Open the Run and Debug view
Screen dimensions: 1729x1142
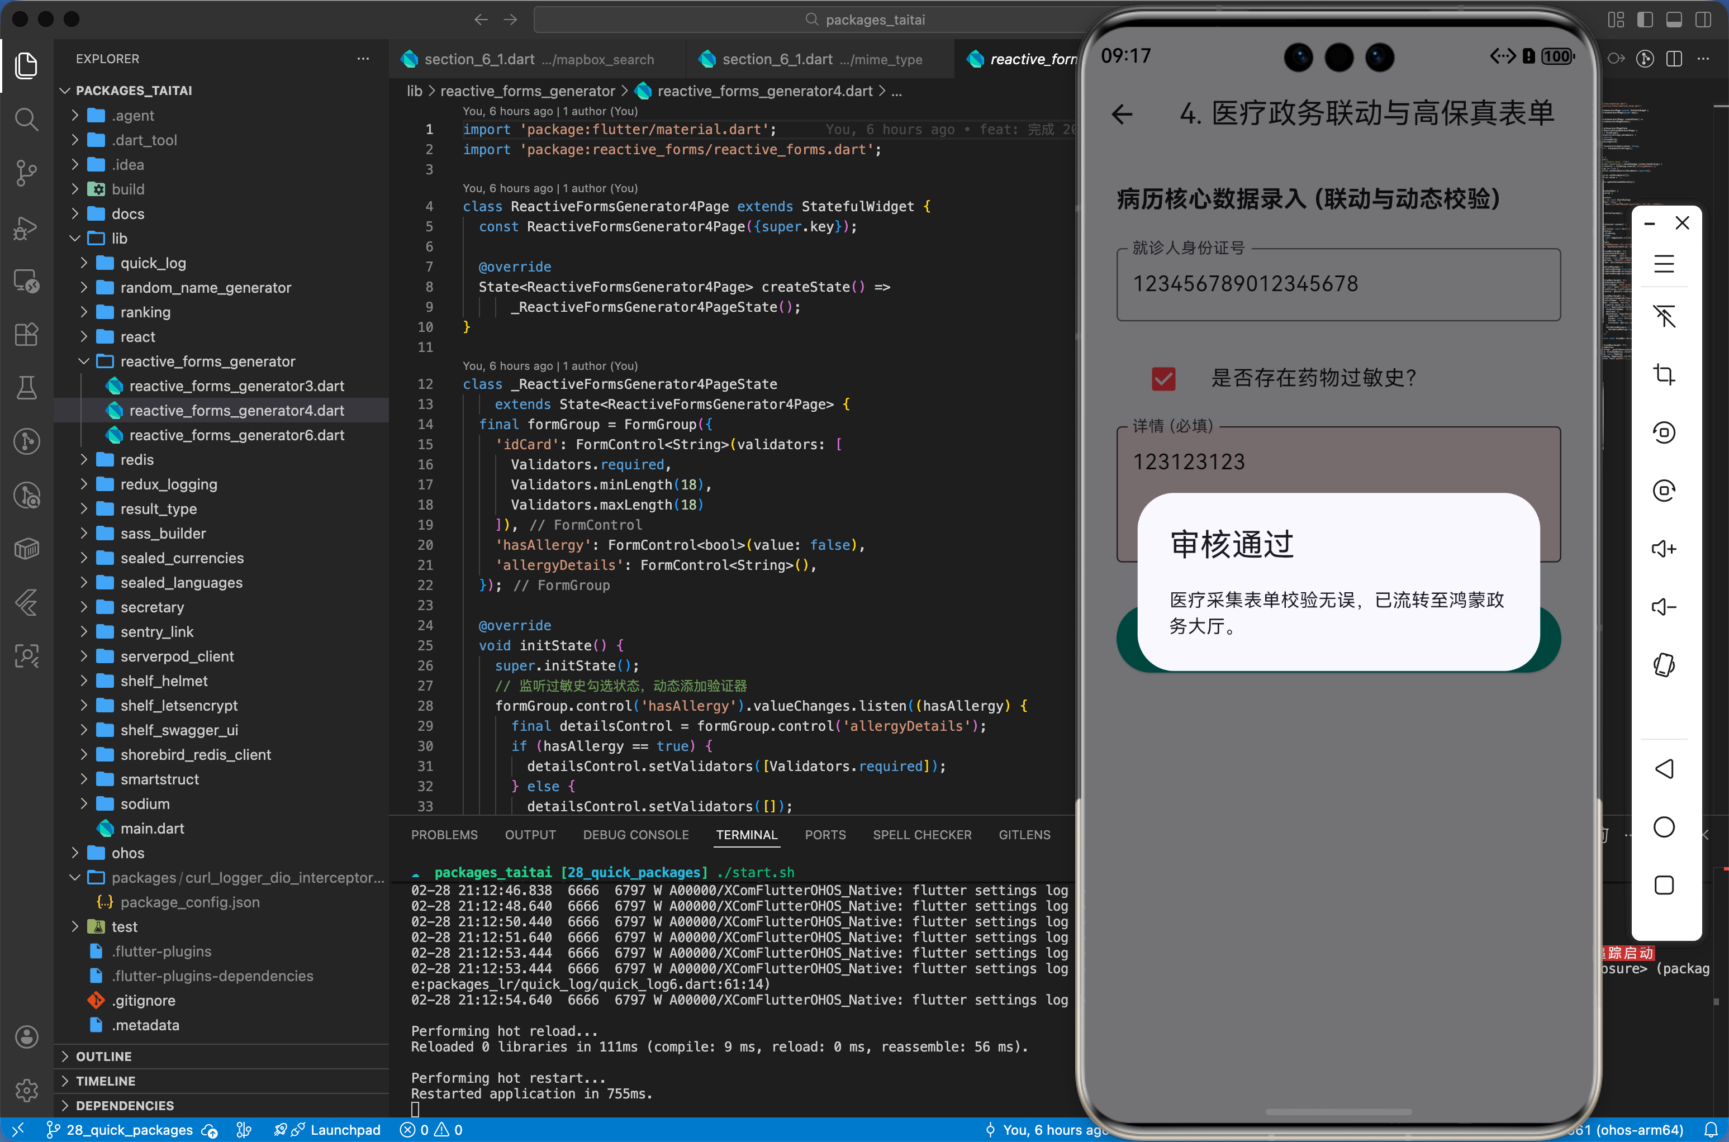(x=27, y=228)
